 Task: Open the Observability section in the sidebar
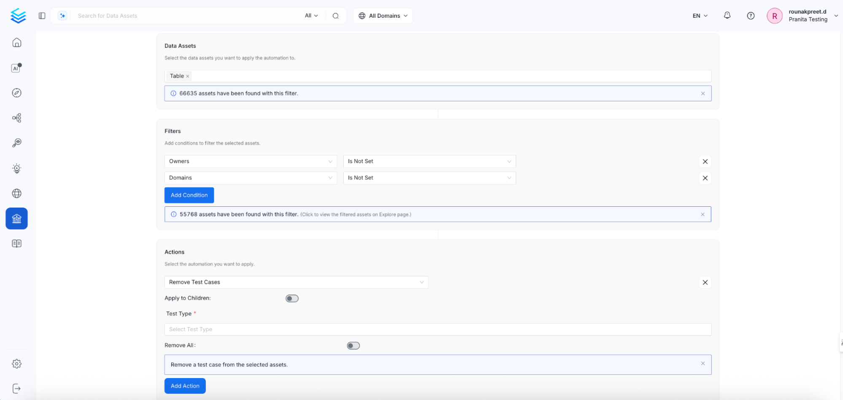coord(16,143)
